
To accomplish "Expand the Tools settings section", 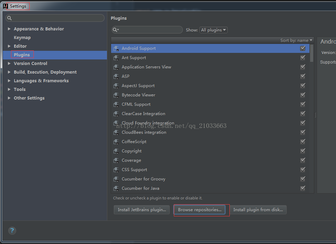I will click(9, 89).
